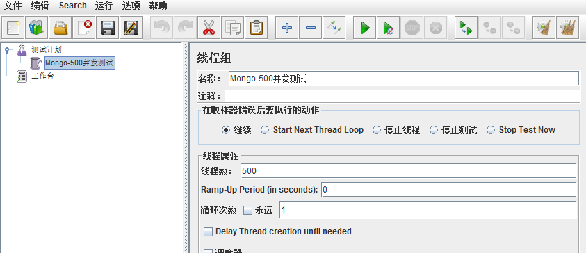586x253 pixels.
Task: Select 工作台 tree node
Action: 42,76
